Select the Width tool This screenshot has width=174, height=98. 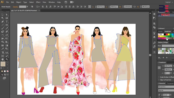click(x=3, y=39)
